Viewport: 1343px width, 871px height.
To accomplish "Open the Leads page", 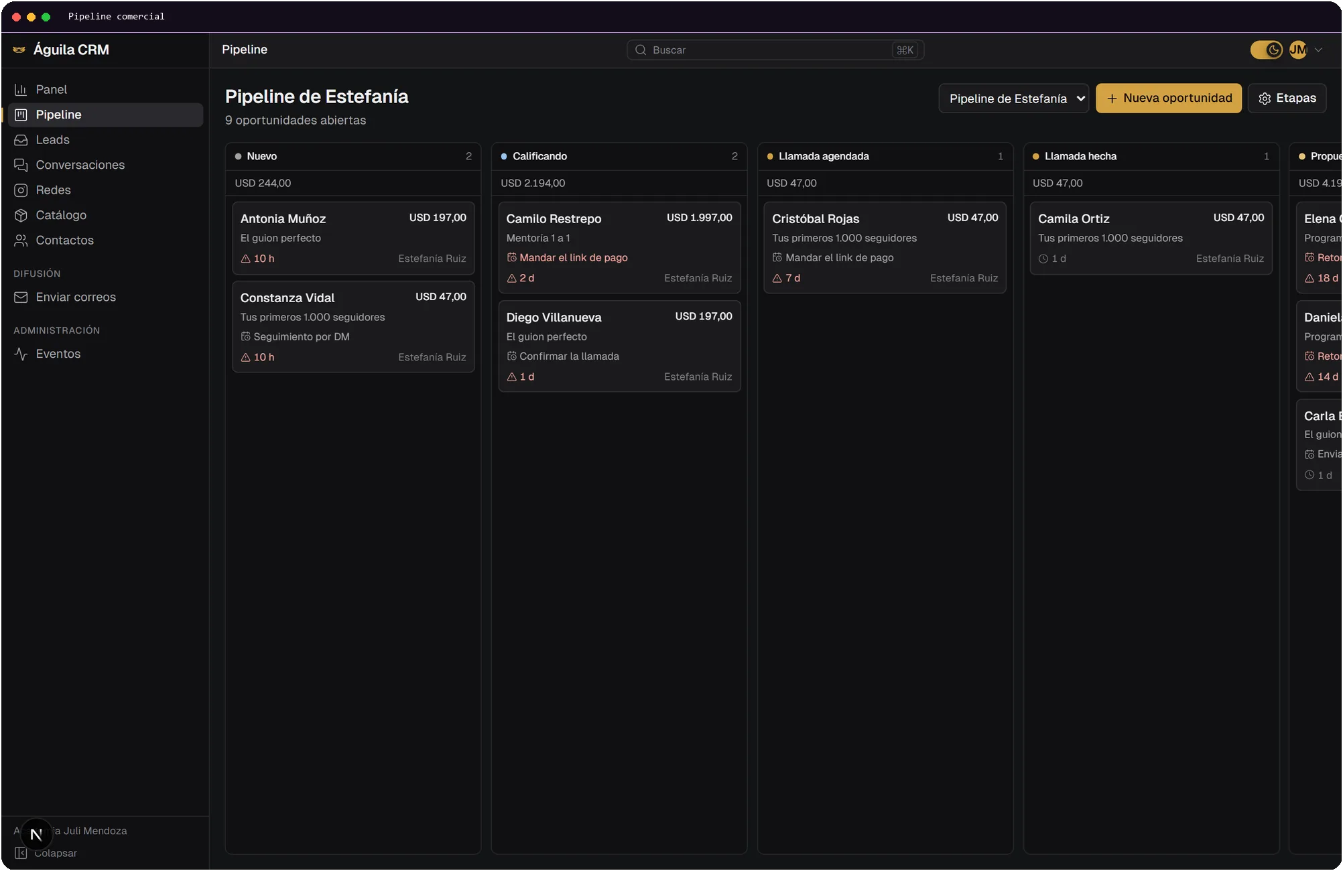I will click(x=105, y=139).
